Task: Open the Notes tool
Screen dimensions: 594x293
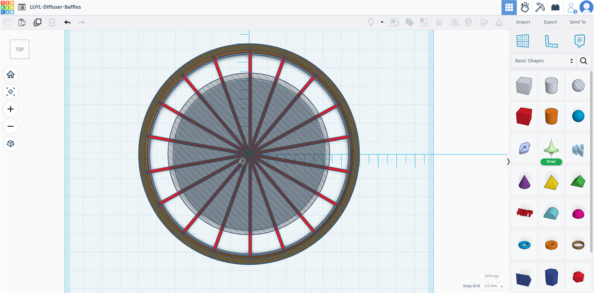Action: (579, 41)
